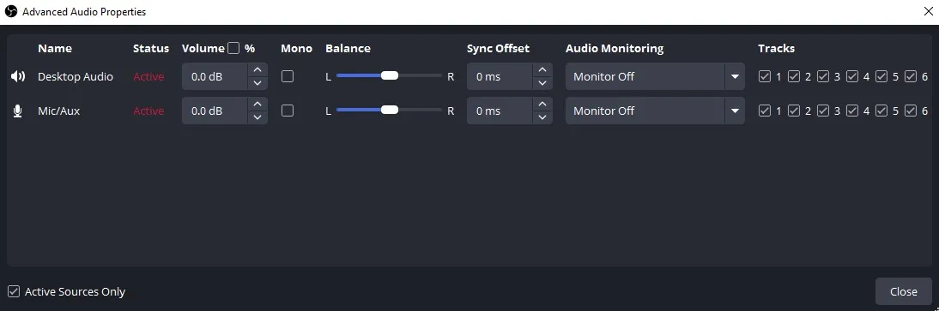Click Desktop Audio balance slider handle
This screenshot has height=311, width=939.
390,75
